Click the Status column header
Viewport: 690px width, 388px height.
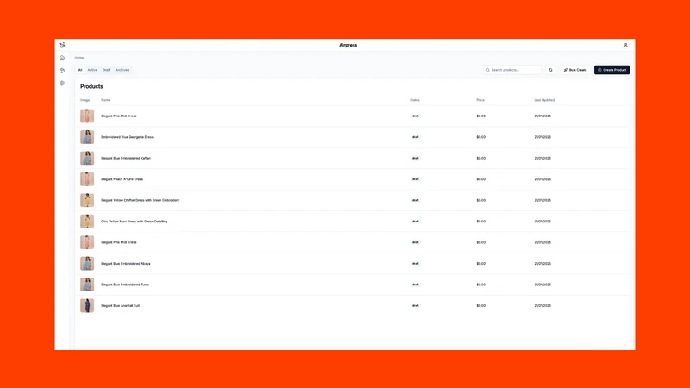click(x=415, y=100)
